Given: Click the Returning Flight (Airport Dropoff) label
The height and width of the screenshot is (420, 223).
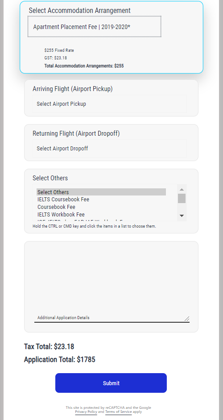Looking at the screenshot, I should point(76,133).
